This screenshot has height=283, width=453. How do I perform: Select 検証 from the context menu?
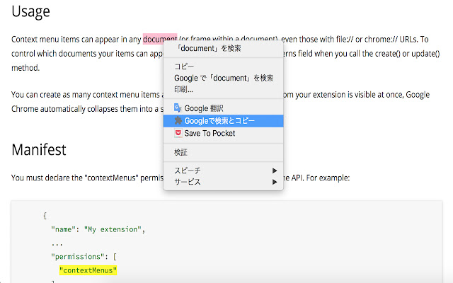(x=223, y=152)
